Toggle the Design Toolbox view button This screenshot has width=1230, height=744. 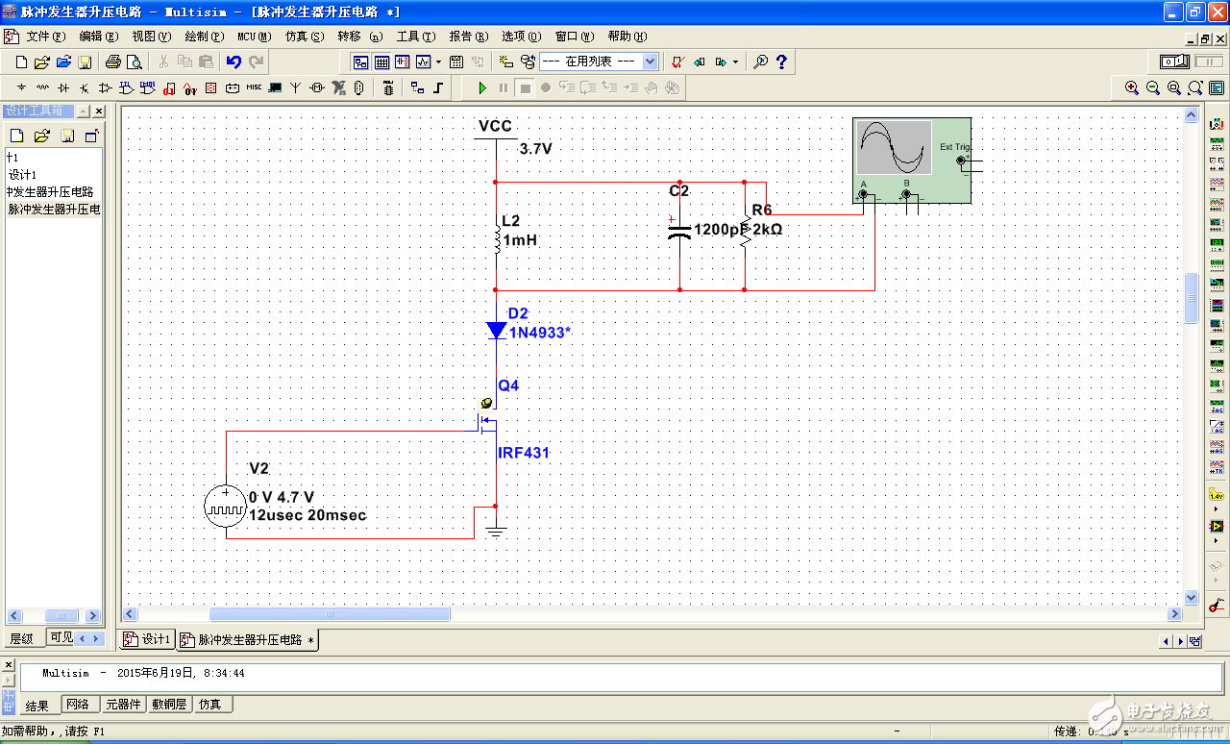361,62
